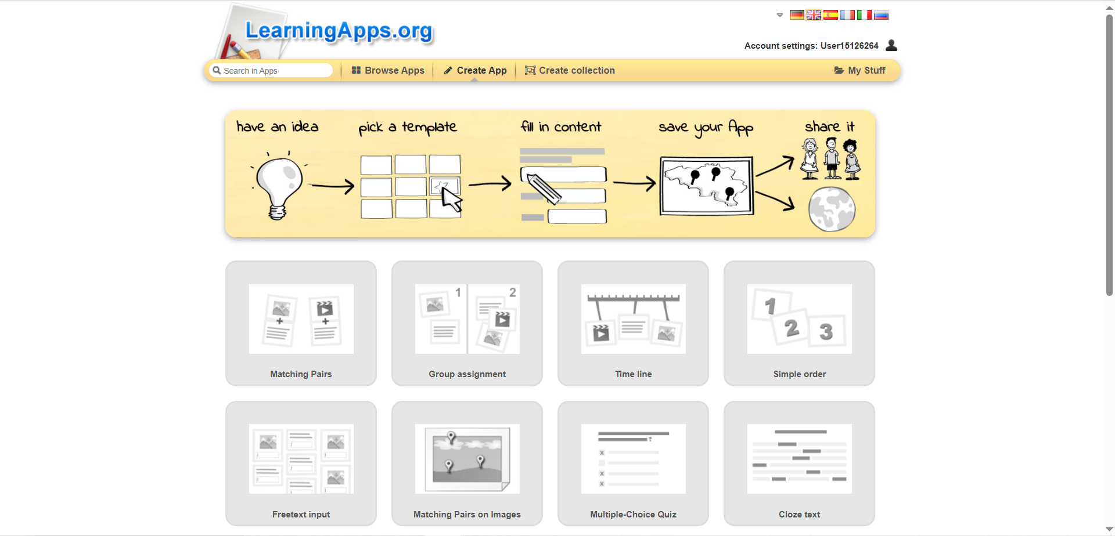The height and width of the screenshot is (536, 1115).
Task: Select the German flag language icon
Action: click(796, 15)
